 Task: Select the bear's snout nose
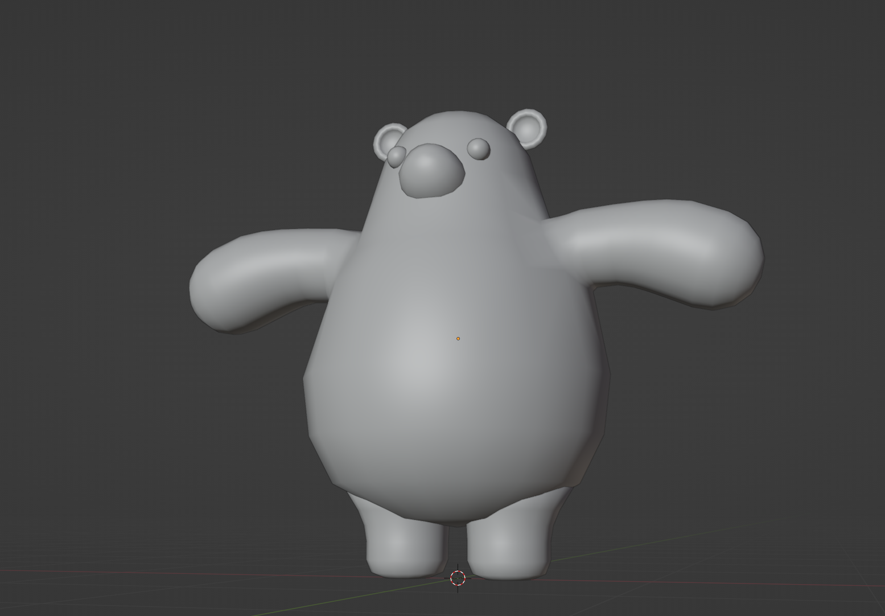tap(432, 170)
